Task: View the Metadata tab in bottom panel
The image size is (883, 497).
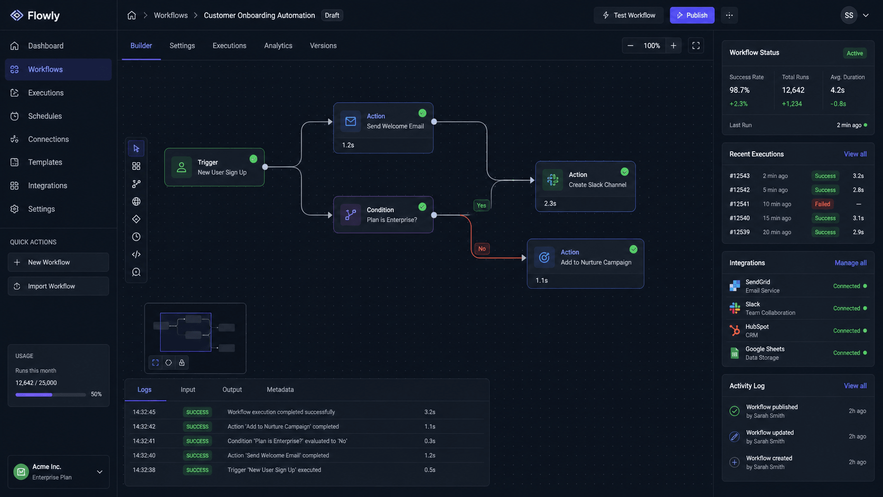Action: [280, 390]
